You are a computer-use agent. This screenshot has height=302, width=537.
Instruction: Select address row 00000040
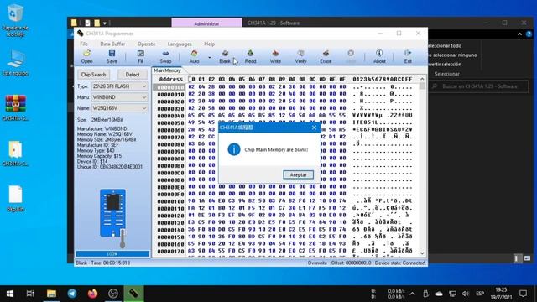[170, 116]
